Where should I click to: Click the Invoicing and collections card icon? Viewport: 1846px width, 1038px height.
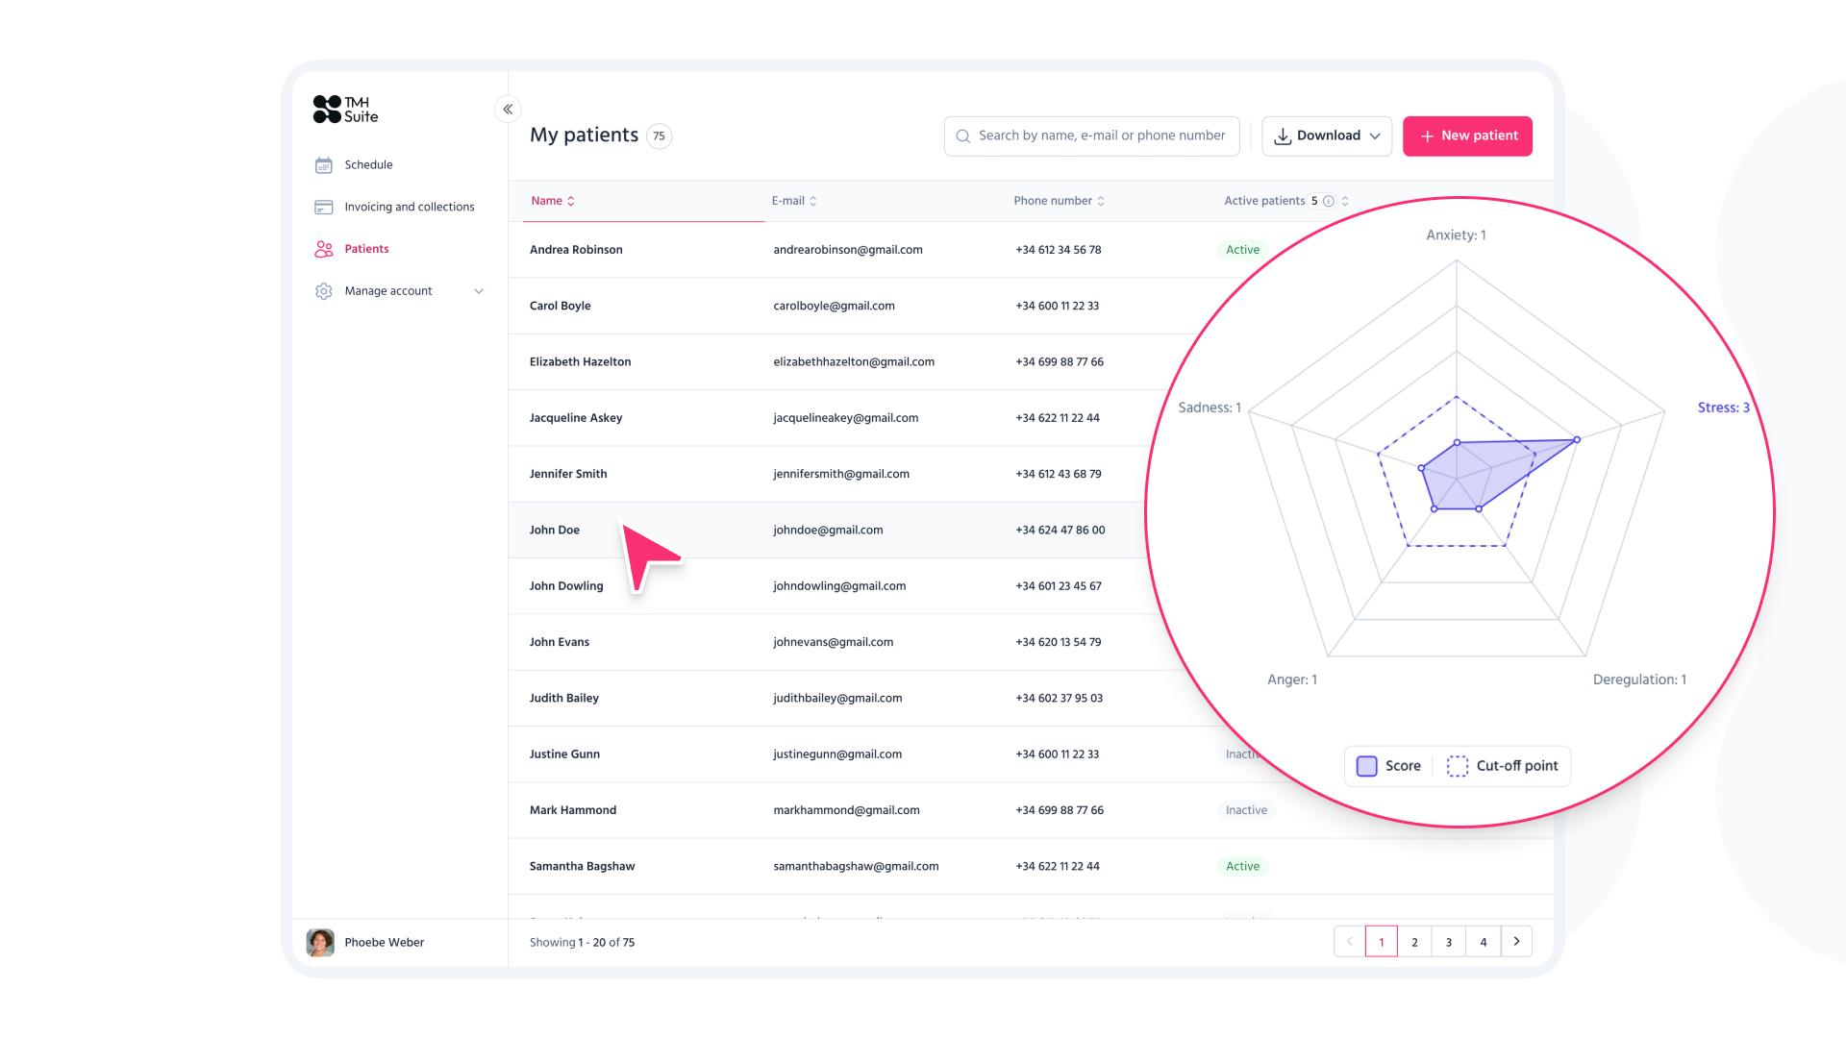point(324,207)
